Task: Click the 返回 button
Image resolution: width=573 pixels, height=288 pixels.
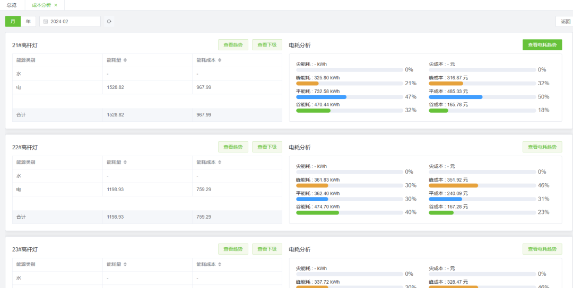Action: (x=566, y=22)
